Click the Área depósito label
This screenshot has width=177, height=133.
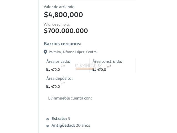[59, 78]
